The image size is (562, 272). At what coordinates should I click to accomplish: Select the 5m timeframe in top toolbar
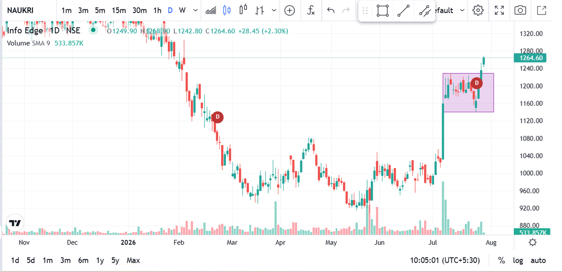pos(100,10)
